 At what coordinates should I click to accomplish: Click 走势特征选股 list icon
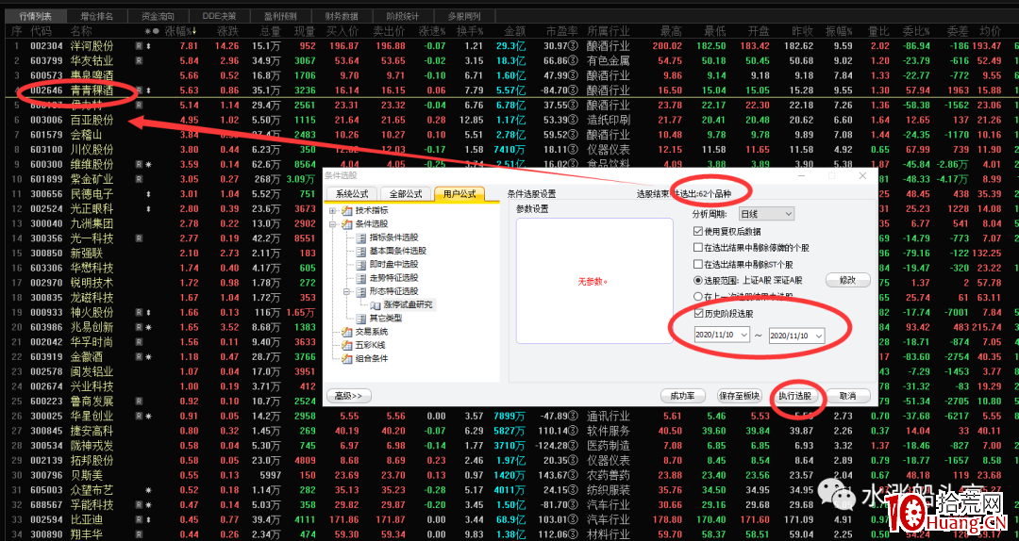click(x=362, y=278)
